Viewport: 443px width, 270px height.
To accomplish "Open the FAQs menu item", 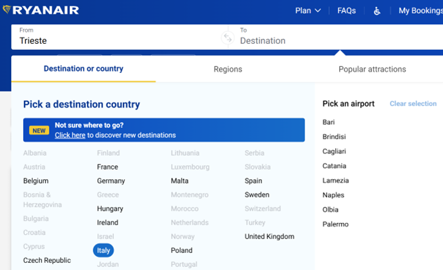I will (347, 11).
